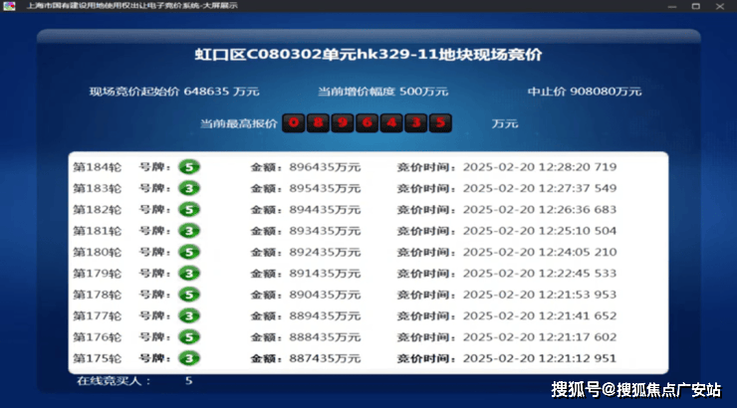Select the 第177轮 round label
The width and height of the screenshot is (737, 408).
pyautogui.click(x=98, y=316)
